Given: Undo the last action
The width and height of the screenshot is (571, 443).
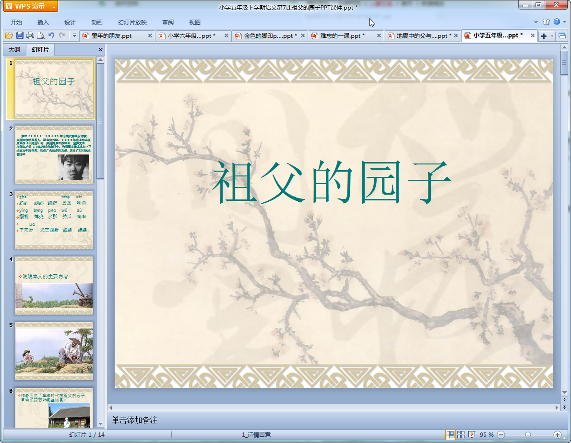Looking at the screenshot, I should [x=51, y=35].
